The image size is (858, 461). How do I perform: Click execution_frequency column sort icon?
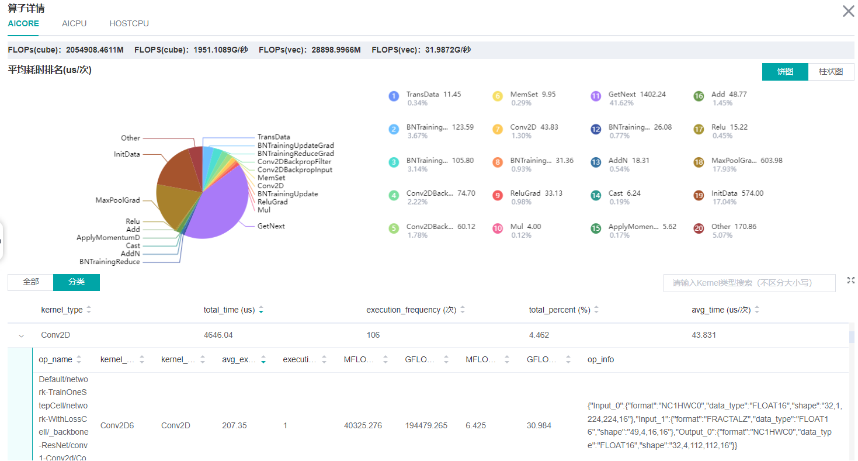coord(463,310)
